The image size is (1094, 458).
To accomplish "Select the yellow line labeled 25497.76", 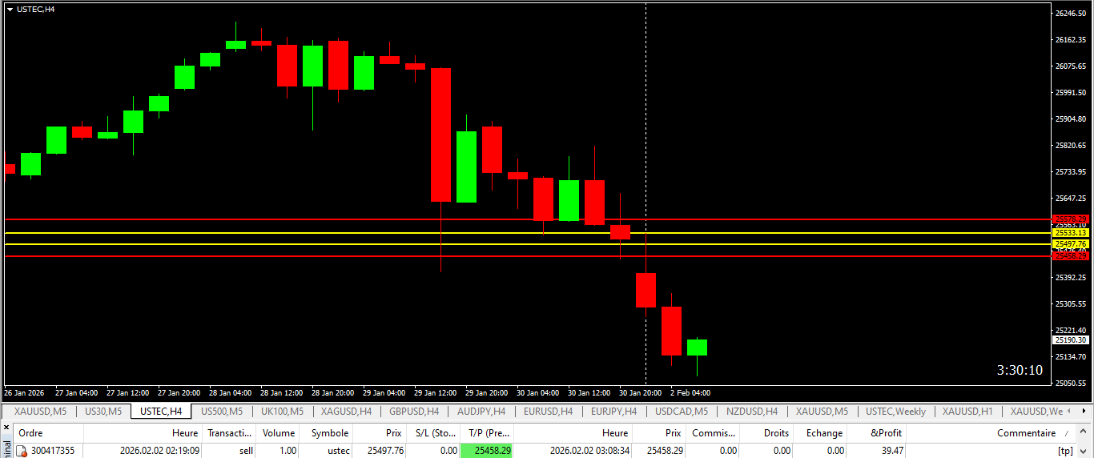I will (x=527, y=243).
